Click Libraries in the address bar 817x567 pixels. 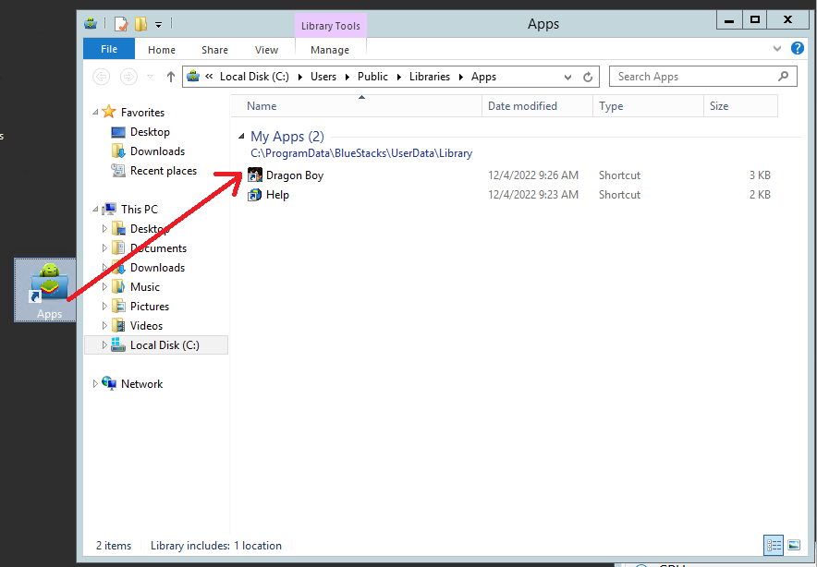pyautogui.click(x=430, y=77)
